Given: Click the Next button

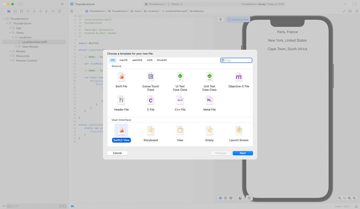Looking at the screenshot, I should tap(243, 153).
